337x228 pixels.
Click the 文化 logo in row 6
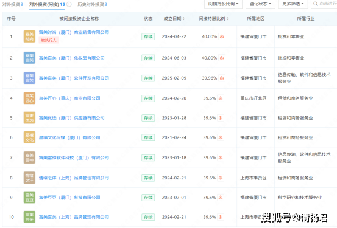(x=29, y=137)
